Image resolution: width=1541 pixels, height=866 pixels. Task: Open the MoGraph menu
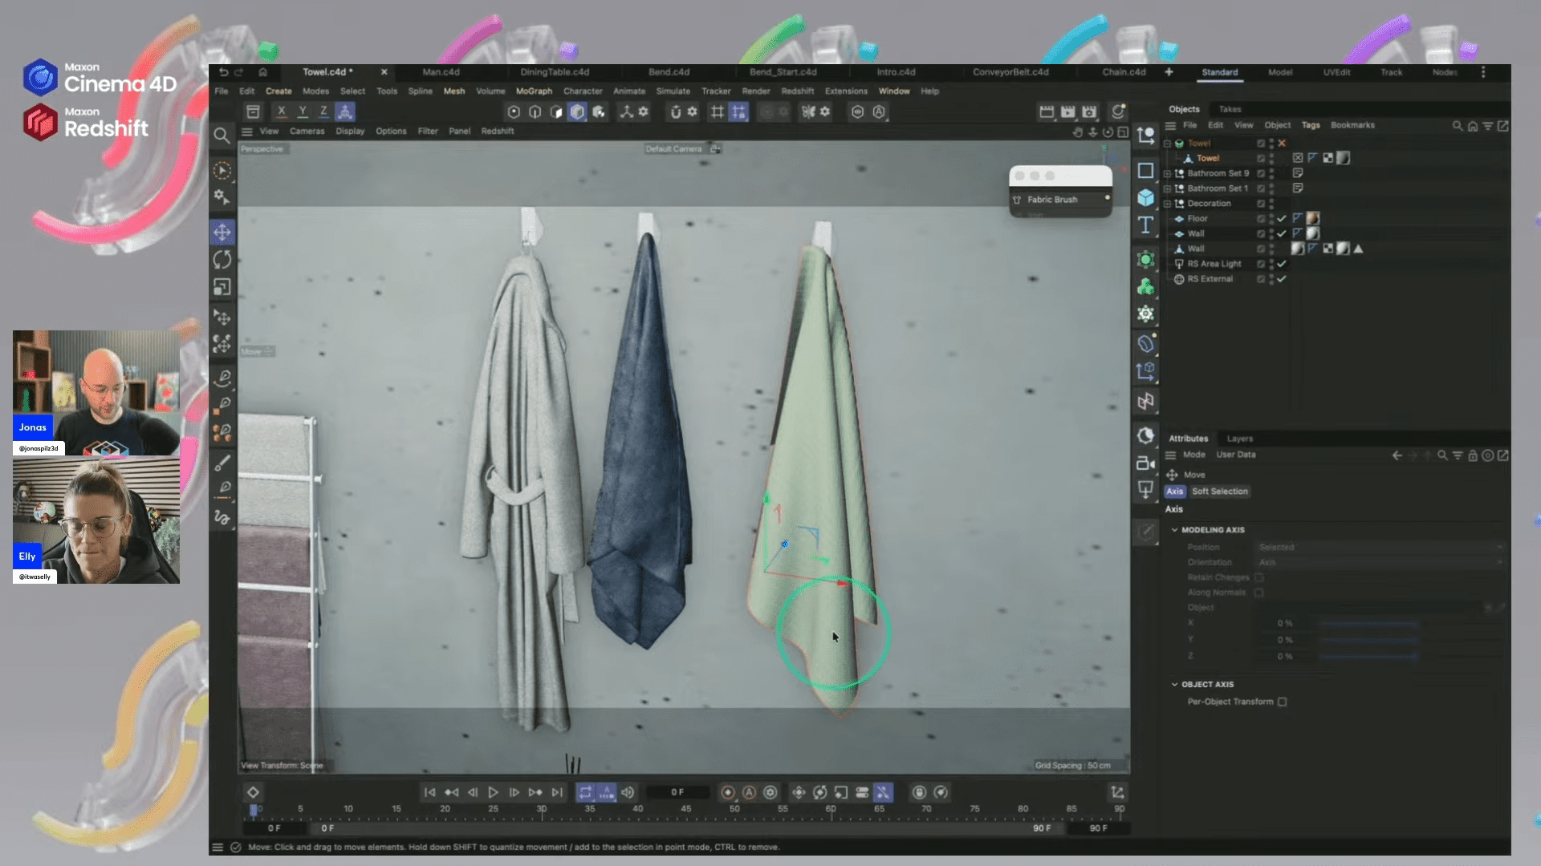click(534, 91)
